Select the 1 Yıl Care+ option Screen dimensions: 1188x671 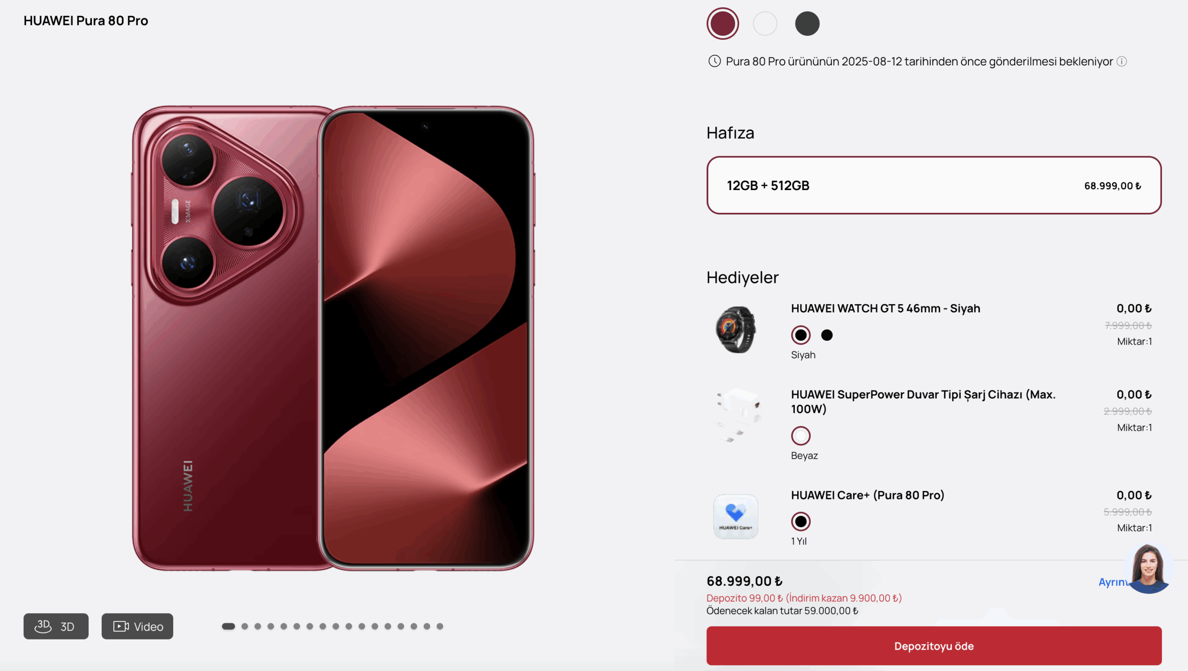point(801,522)
